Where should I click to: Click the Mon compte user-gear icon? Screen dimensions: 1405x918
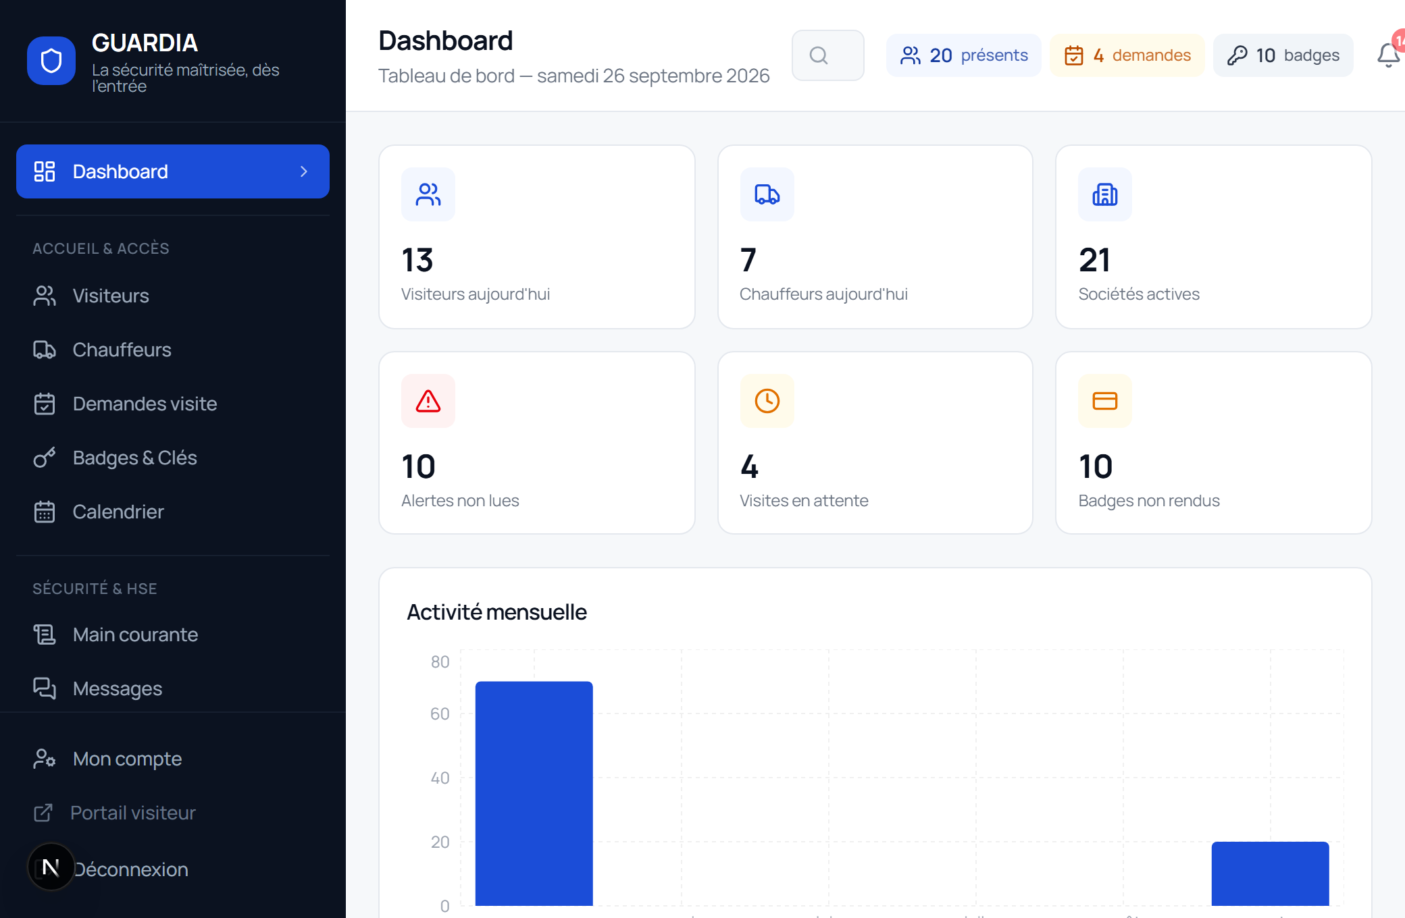(x=45, y=759)
